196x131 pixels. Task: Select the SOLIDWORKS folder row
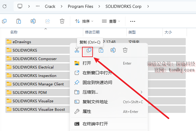(x=37, y=50)
